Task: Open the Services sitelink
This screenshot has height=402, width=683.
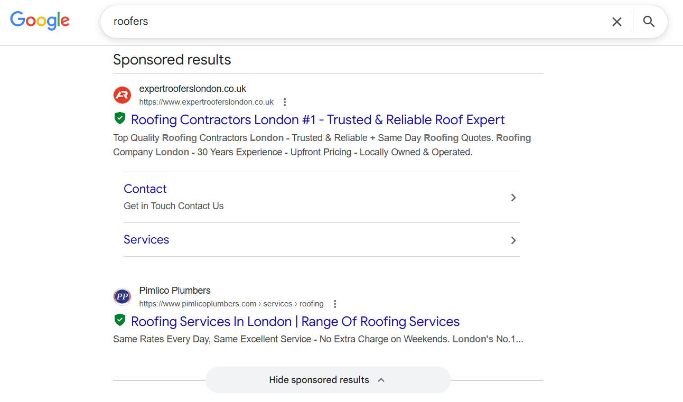Action: [146, 239]
